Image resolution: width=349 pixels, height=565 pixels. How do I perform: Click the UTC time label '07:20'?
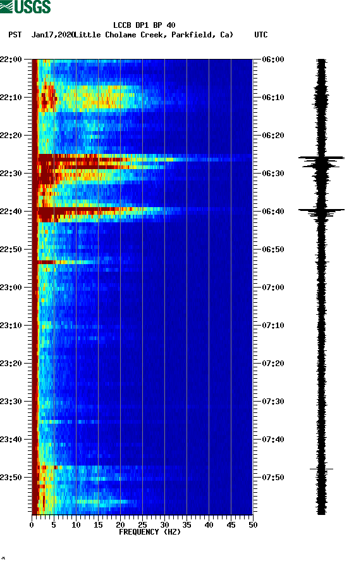273,364
